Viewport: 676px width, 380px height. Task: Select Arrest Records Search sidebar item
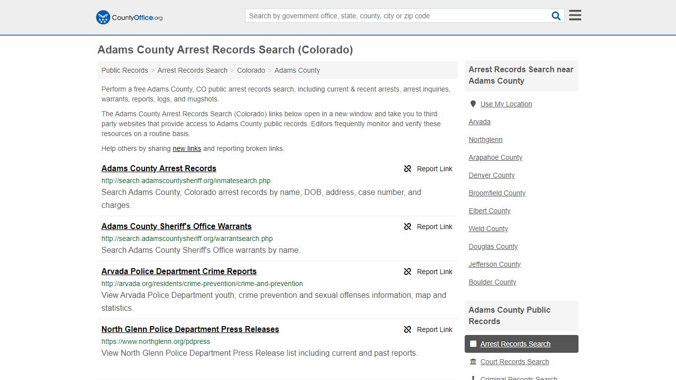click(x=521, y=344)
